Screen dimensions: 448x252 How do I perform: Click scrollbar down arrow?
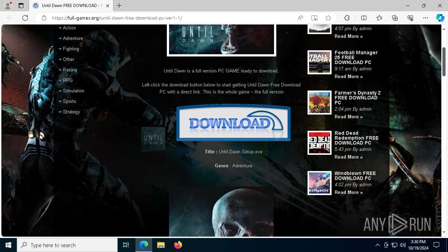[x=444, y=232]
